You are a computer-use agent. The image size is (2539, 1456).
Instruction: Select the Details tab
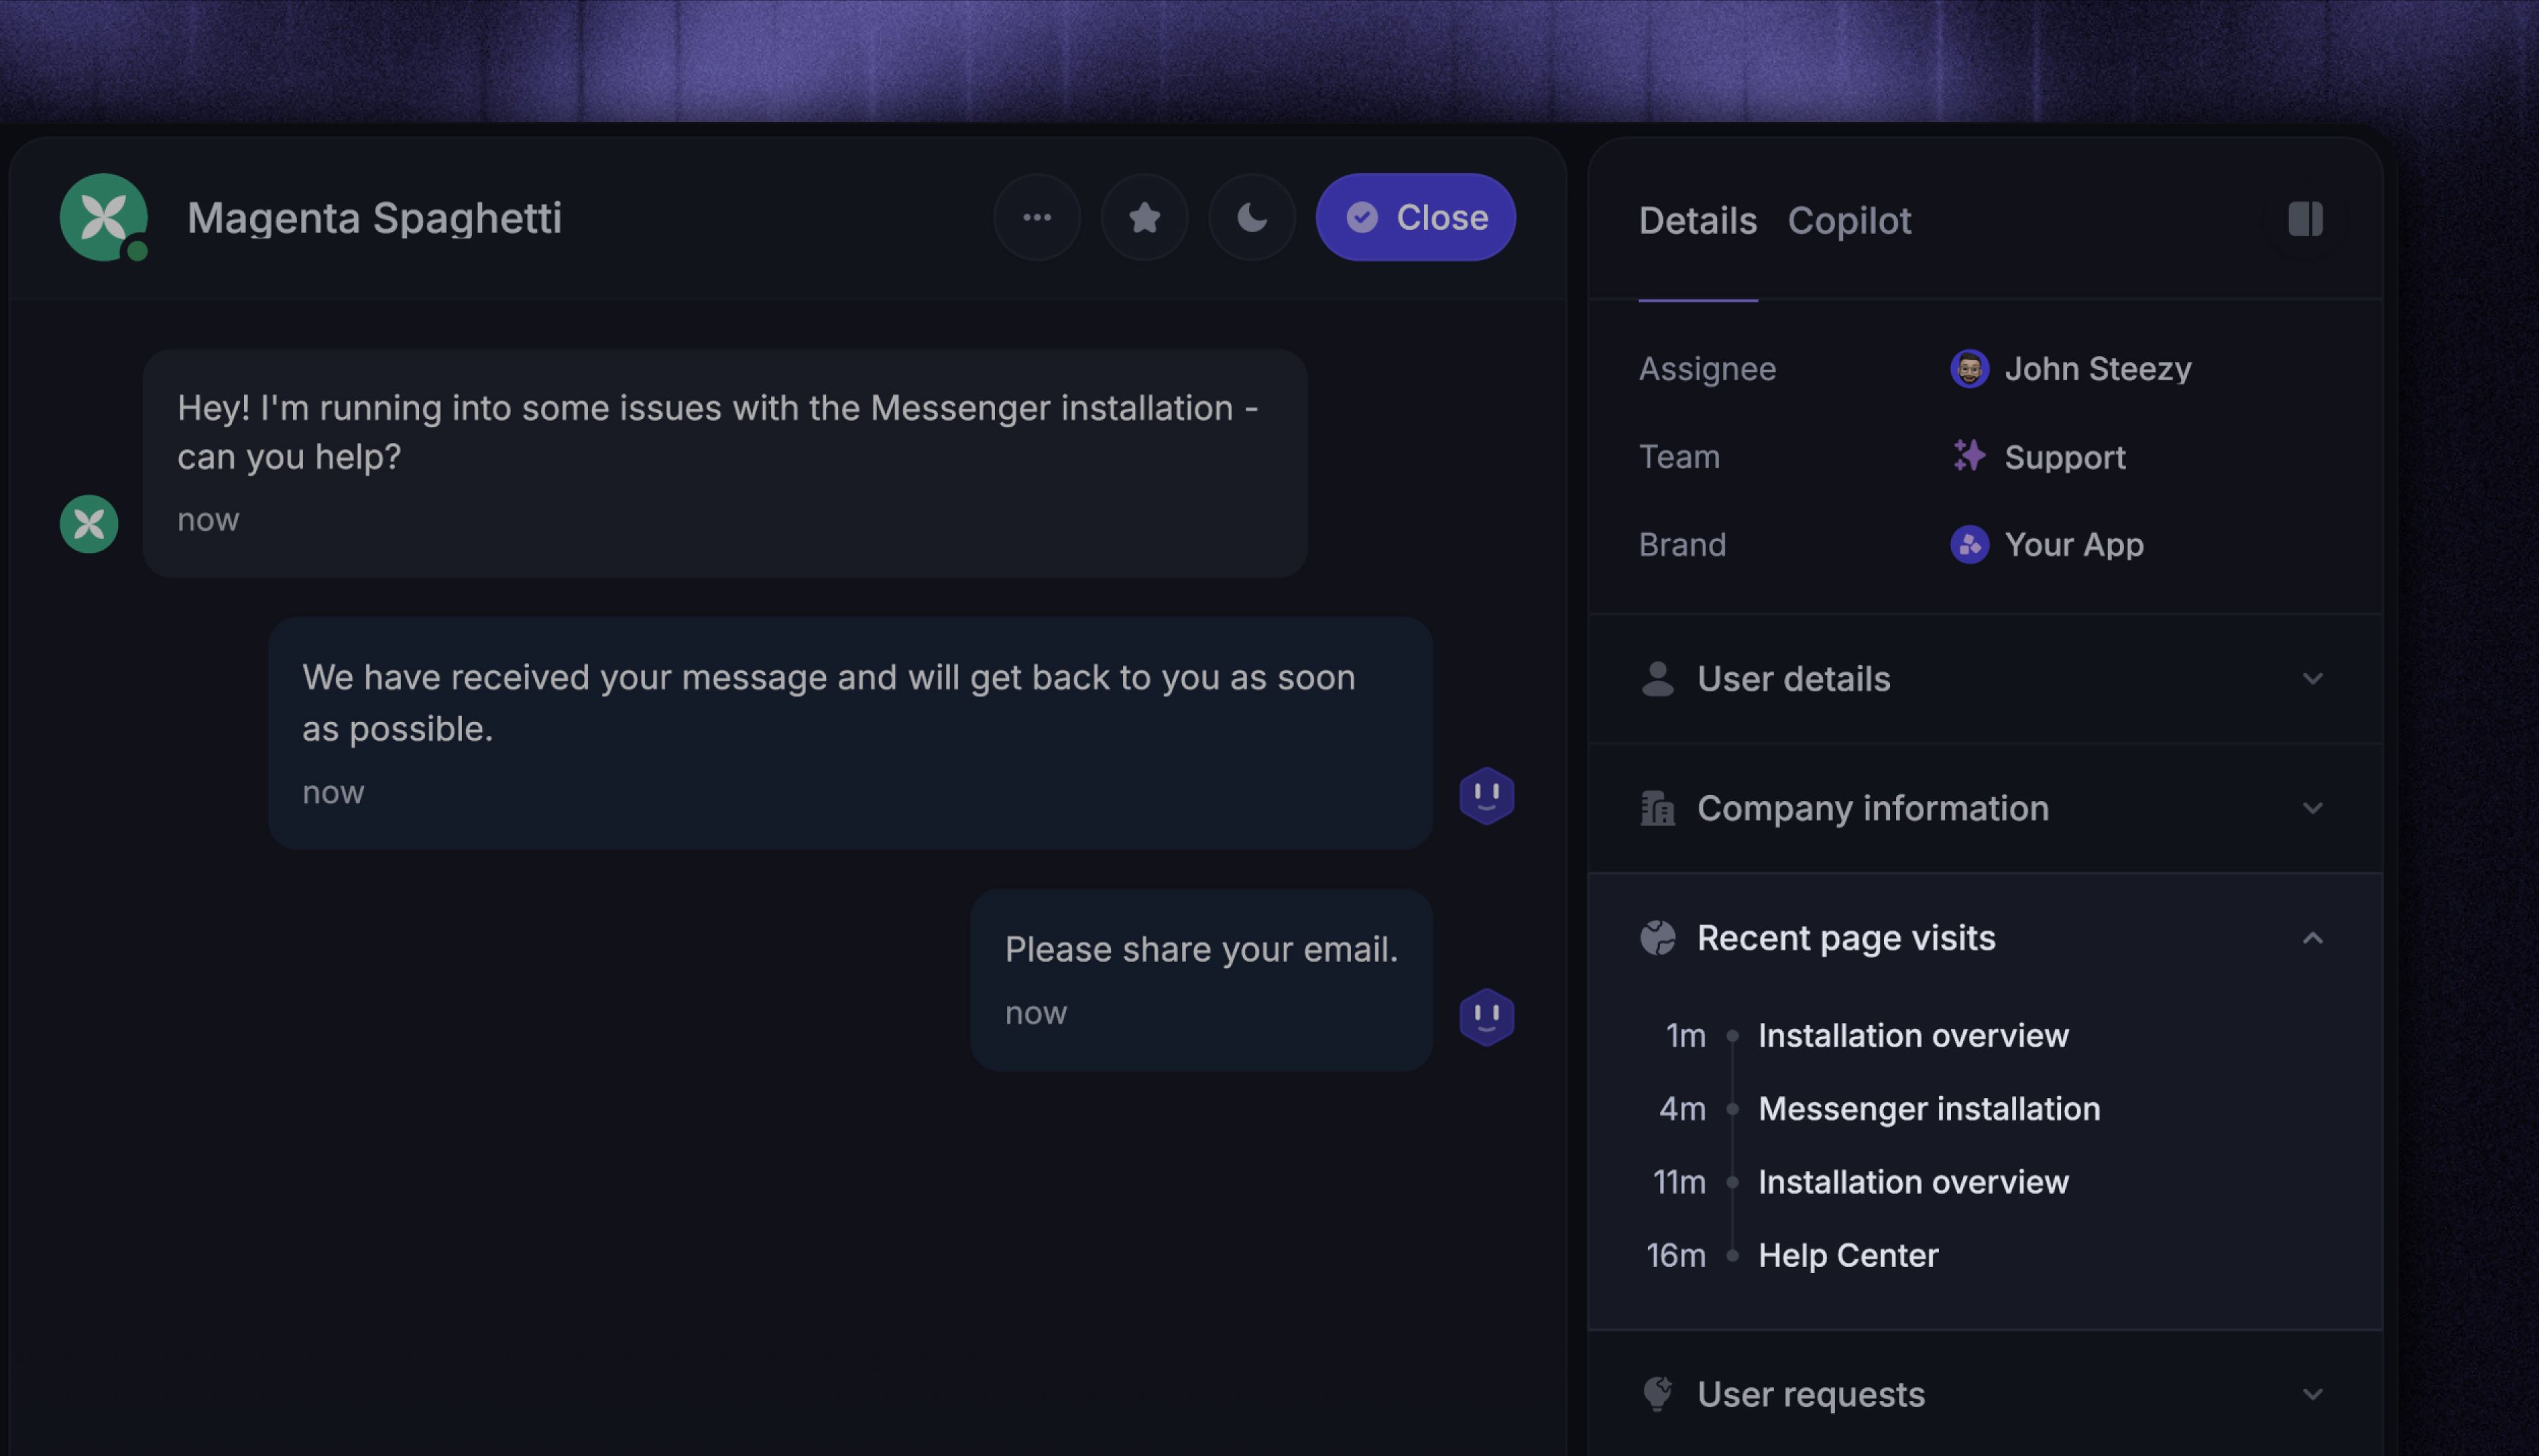(1697, 220)
